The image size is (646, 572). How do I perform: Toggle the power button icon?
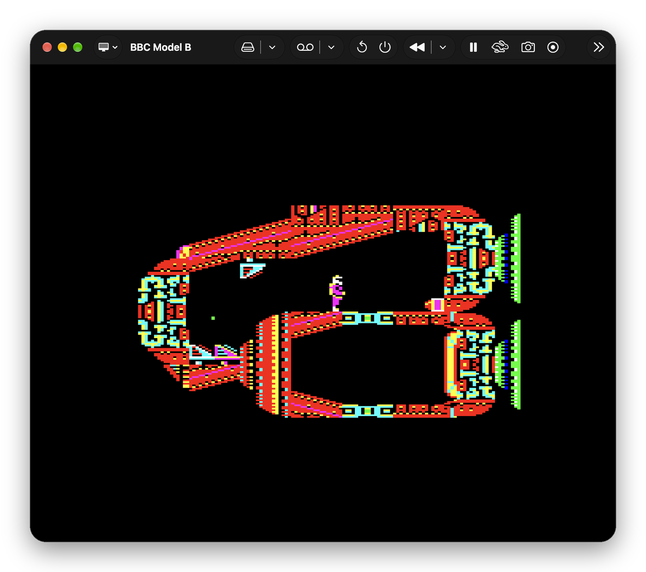point(385,47)
